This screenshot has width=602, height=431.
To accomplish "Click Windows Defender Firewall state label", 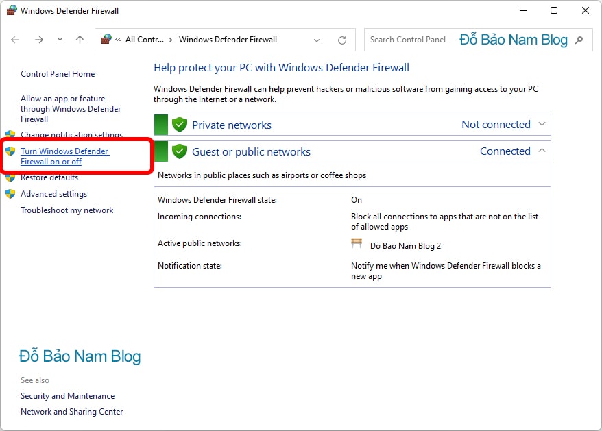I will (x=217, y=200).
